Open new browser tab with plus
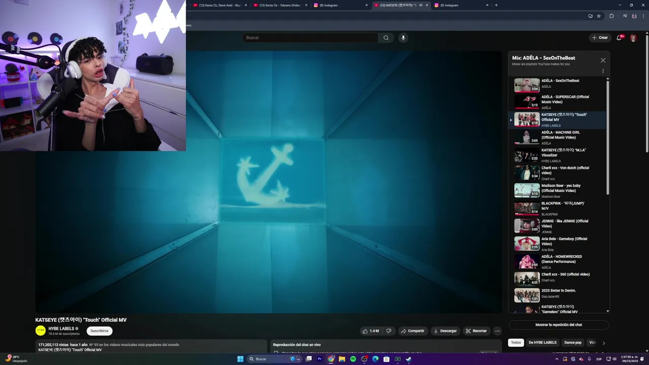 (496, 5)
